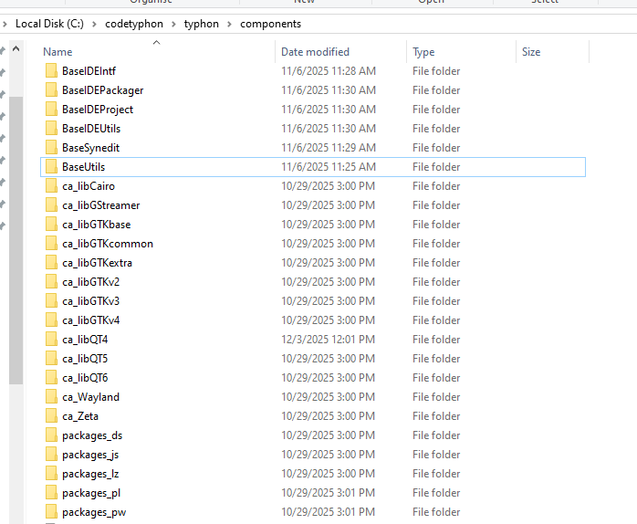
Task: Click the packages_ds folder icon
Action: 51,435
